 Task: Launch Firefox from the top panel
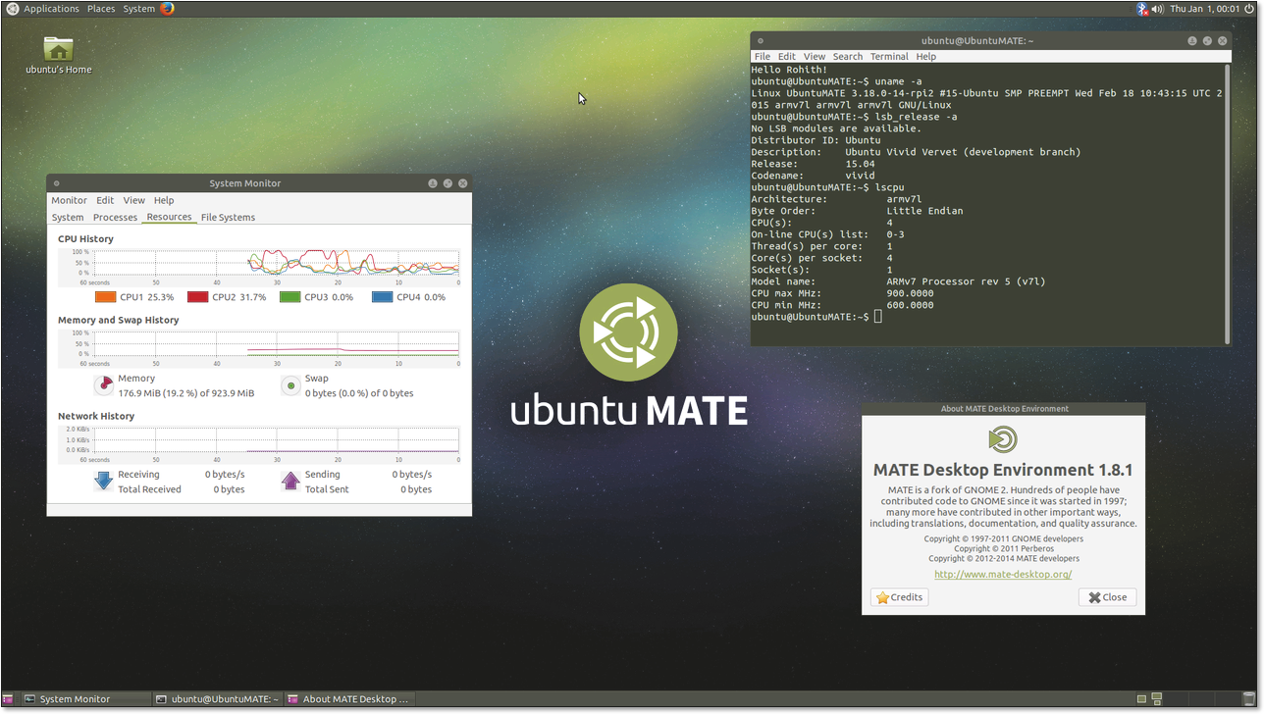tap(168, 8)
